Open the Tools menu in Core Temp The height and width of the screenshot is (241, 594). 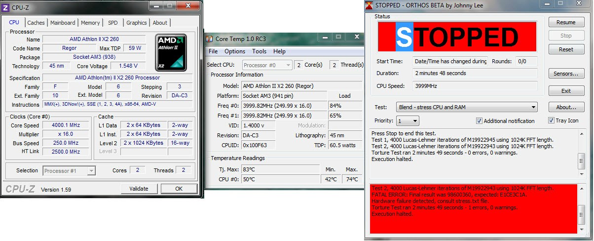(259, 51)
